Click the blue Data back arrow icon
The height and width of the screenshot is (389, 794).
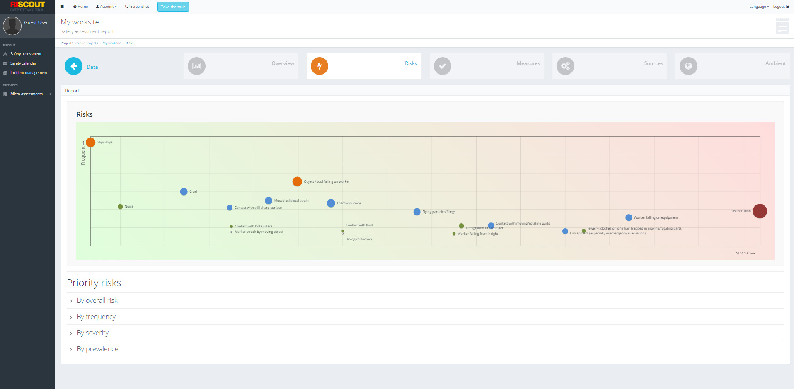pyautogui.click(x=74, y=66)
